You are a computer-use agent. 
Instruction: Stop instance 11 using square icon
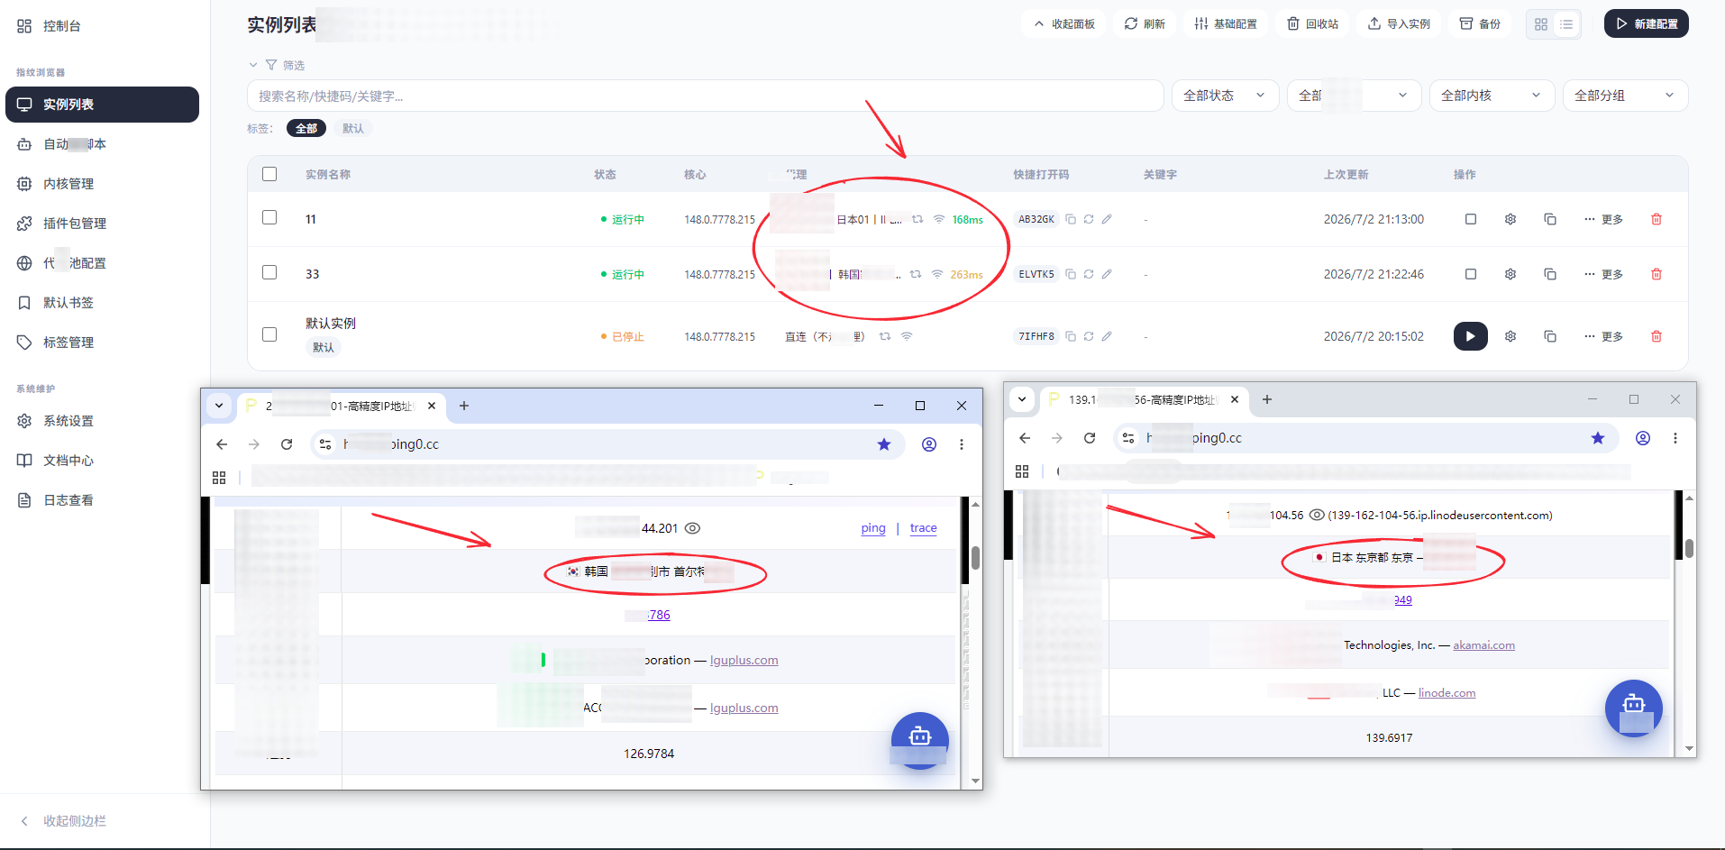1471,219
